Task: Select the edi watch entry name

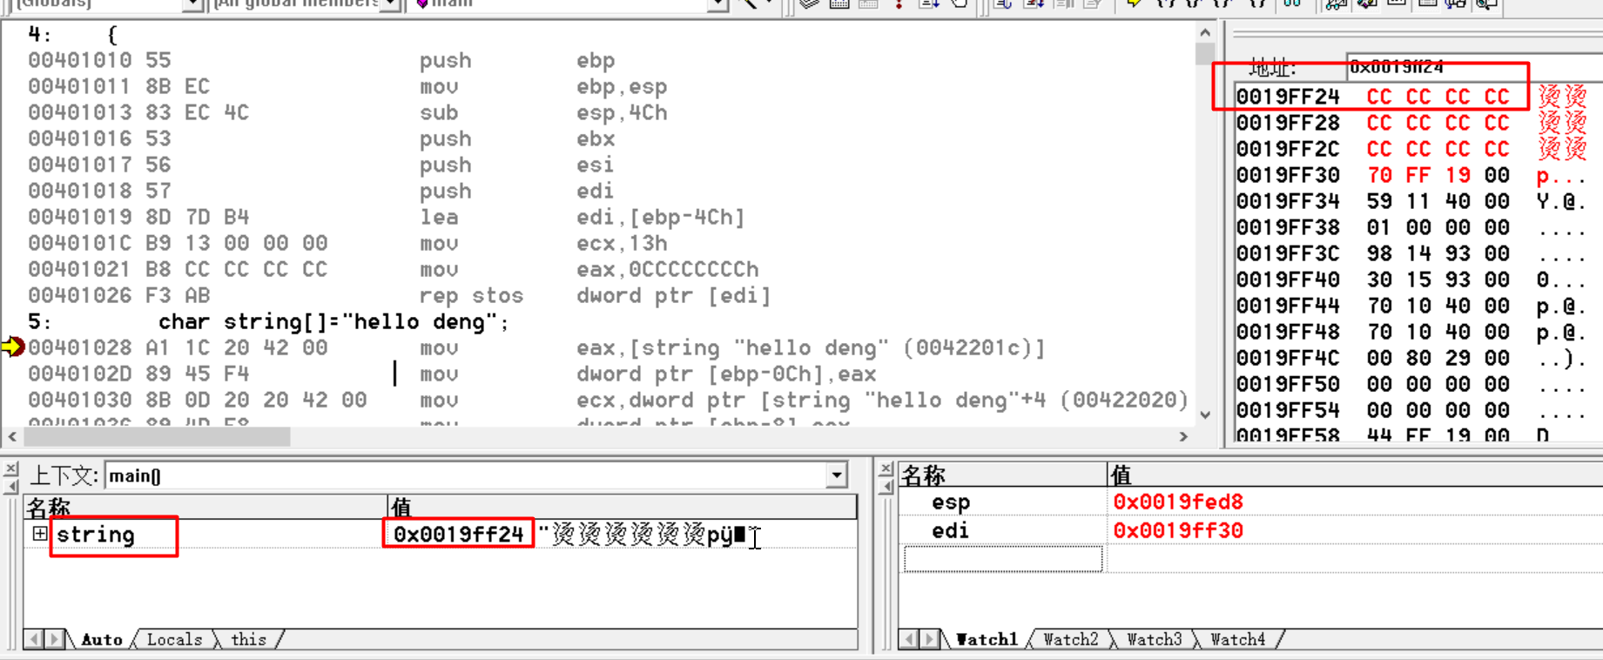Action: tap(951, 530)
